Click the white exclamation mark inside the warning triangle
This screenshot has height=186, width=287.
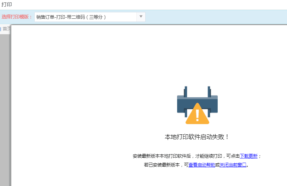coord(197,116)
